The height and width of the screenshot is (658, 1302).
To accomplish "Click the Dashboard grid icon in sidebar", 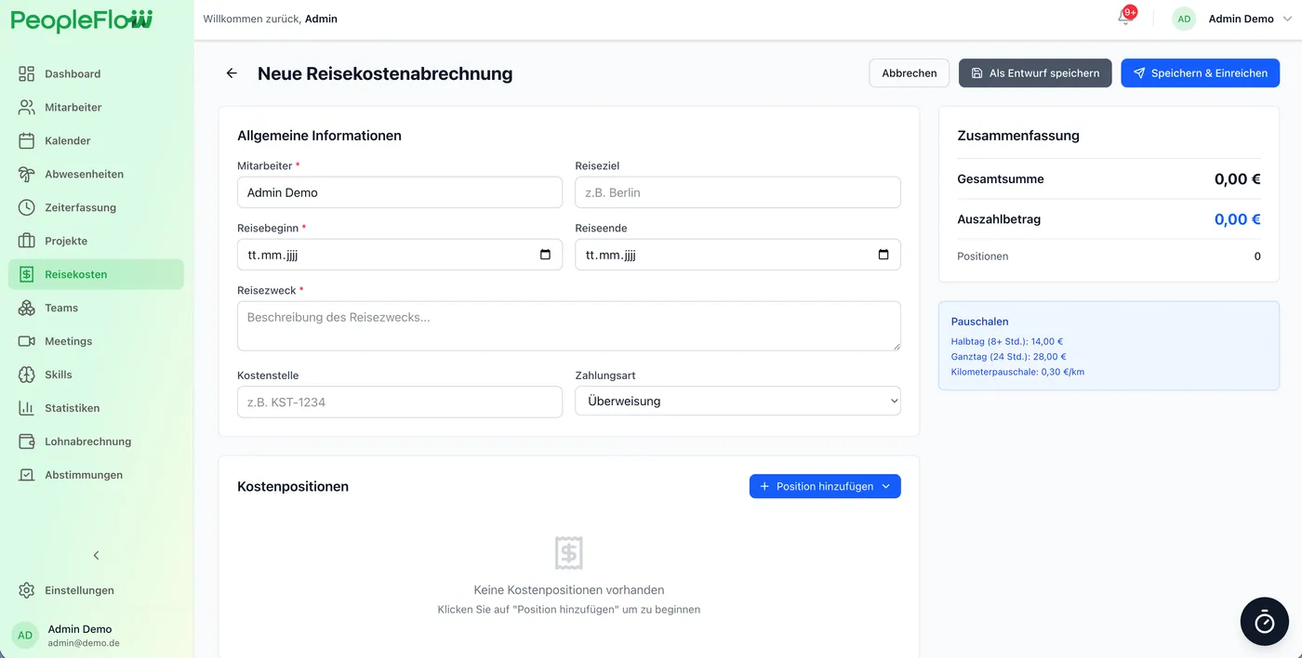I will [26, 73].
